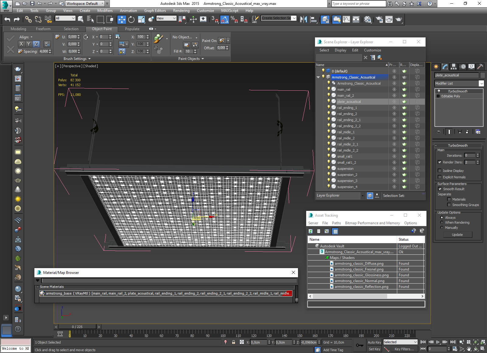The width and height of the screenshot is (487, 353).
Task: Choose When Rendering update option
Action: point(442,222)
